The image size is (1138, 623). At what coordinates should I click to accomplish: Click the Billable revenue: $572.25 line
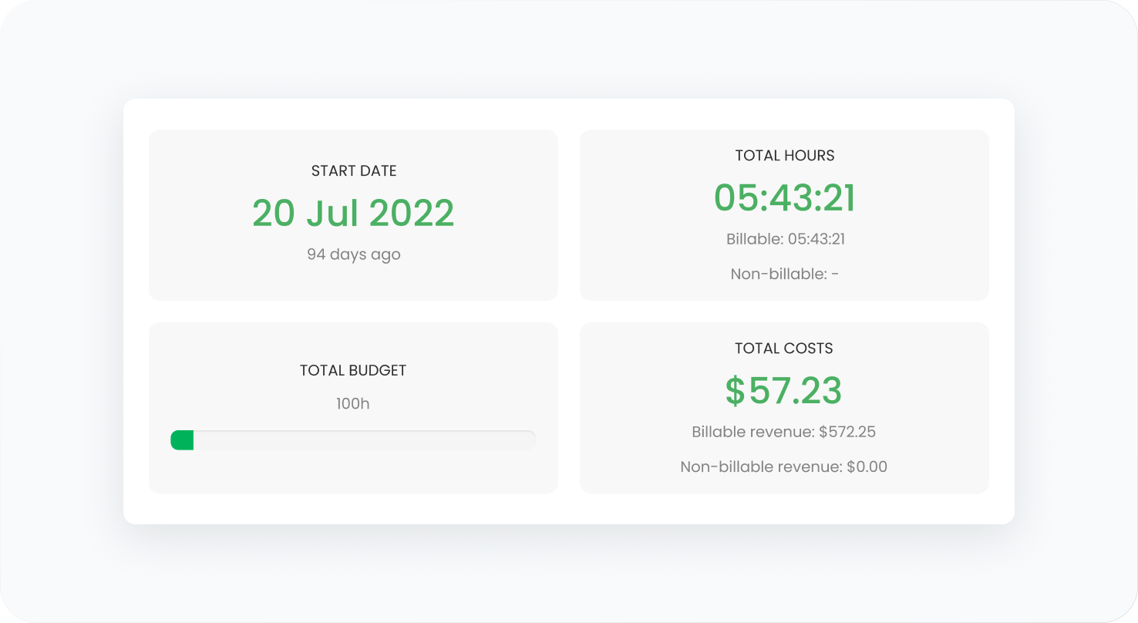(784, 432)
